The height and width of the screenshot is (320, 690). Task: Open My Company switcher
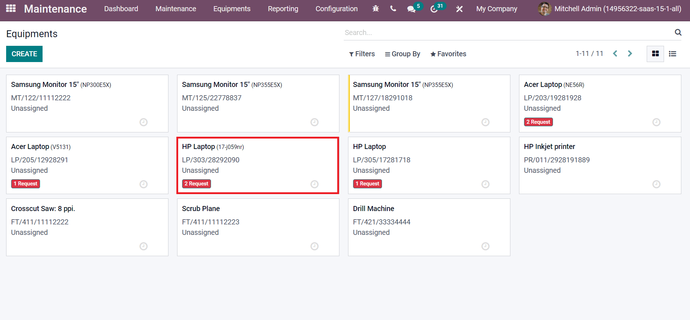coord(497,9)
